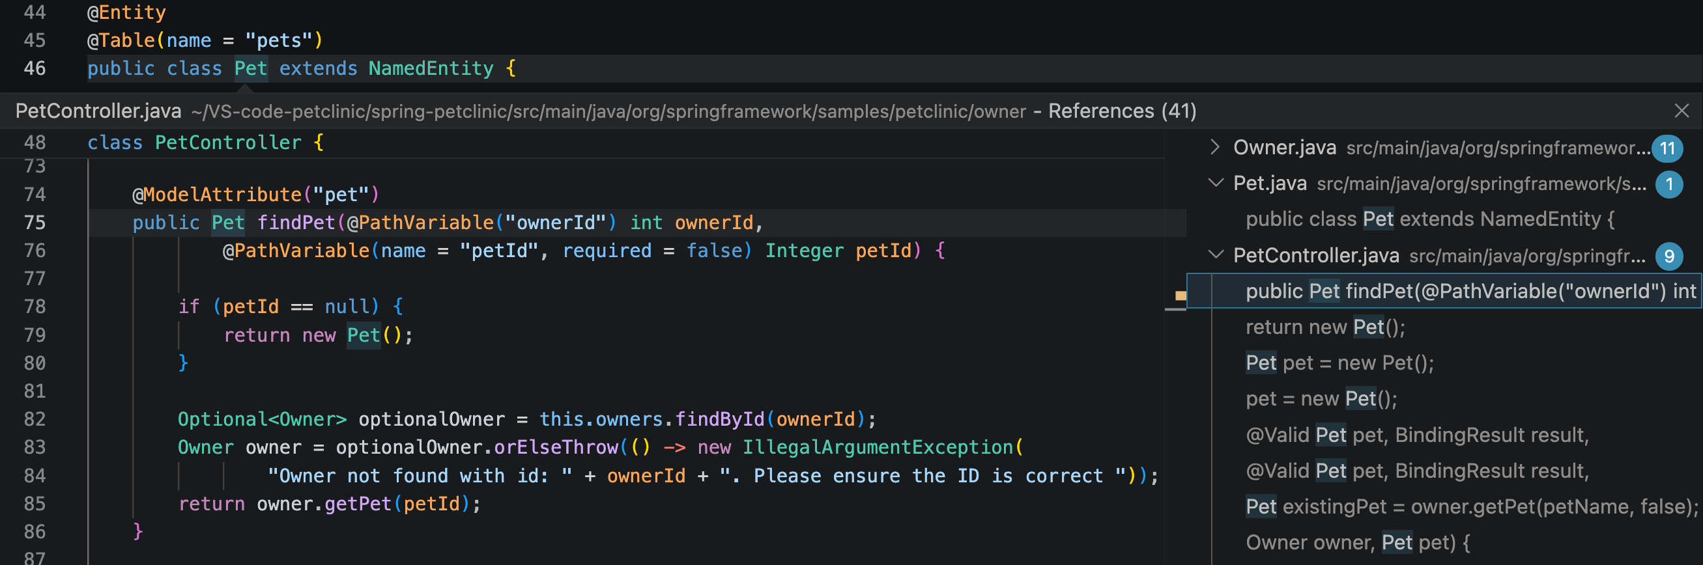The width and height of the screenshot is (1703, 565).
Task: Click 'Optional<Owner>' type on line 82
Action: click(262, 419)
